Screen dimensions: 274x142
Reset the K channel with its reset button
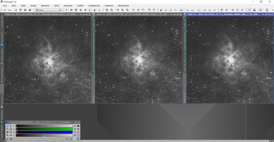(x=75, y=126)
